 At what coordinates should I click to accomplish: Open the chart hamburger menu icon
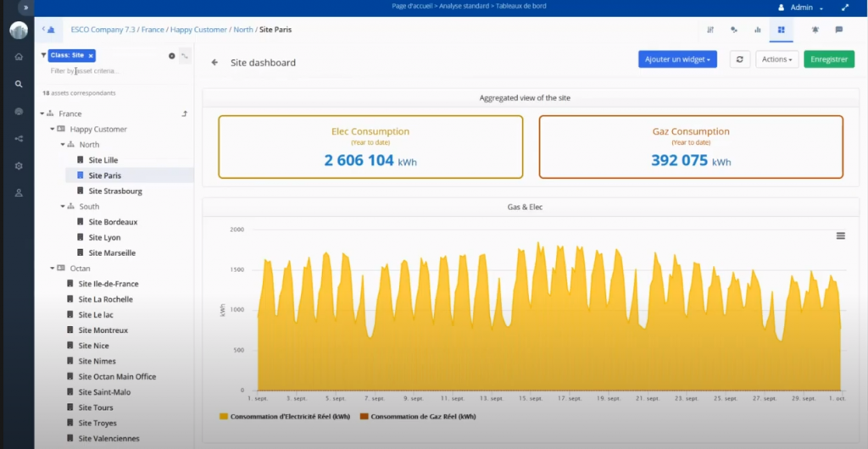(x=840, y=236)
